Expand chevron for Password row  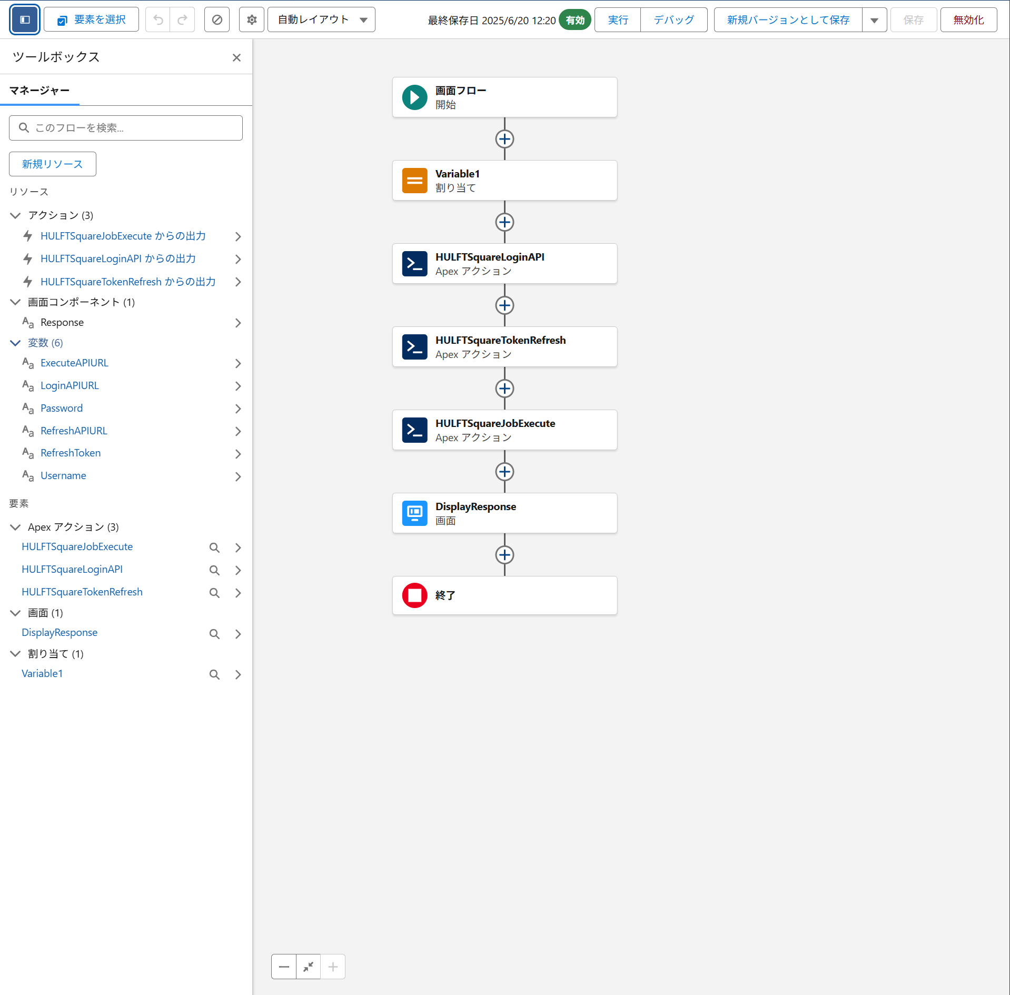238,409
